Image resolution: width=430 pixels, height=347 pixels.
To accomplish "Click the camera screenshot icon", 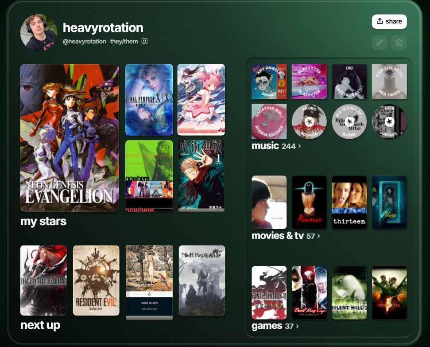I will pos(399,43).
